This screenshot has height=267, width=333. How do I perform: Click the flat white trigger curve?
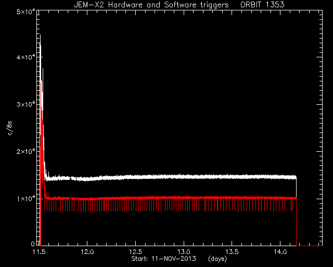pos(170,177)
